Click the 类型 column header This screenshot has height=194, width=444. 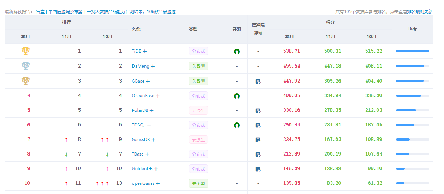click(193, 30)
